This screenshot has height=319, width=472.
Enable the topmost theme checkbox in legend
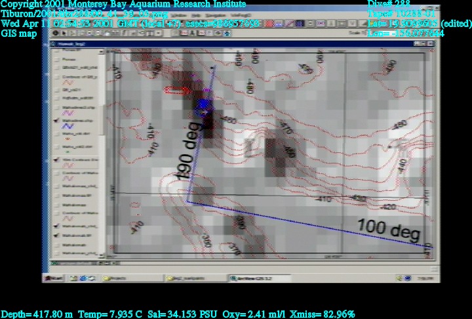tap(55, 51)
